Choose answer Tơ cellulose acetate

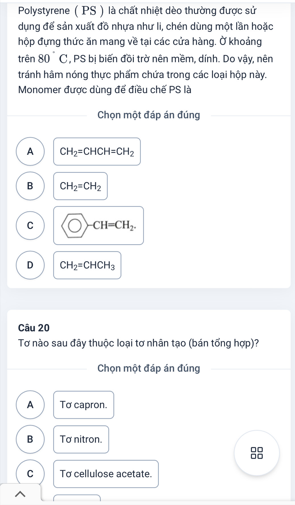pos(106,474)
